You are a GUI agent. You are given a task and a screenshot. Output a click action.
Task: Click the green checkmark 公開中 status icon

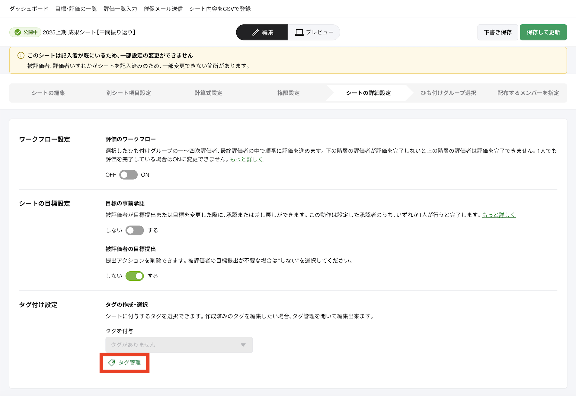(18, 32)
